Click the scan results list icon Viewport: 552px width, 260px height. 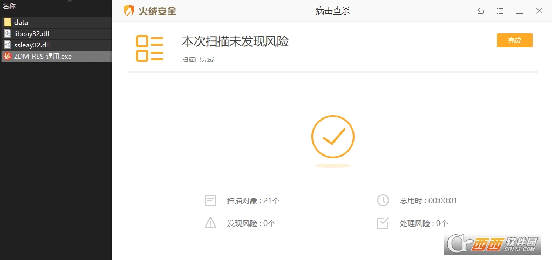point(149,49)
